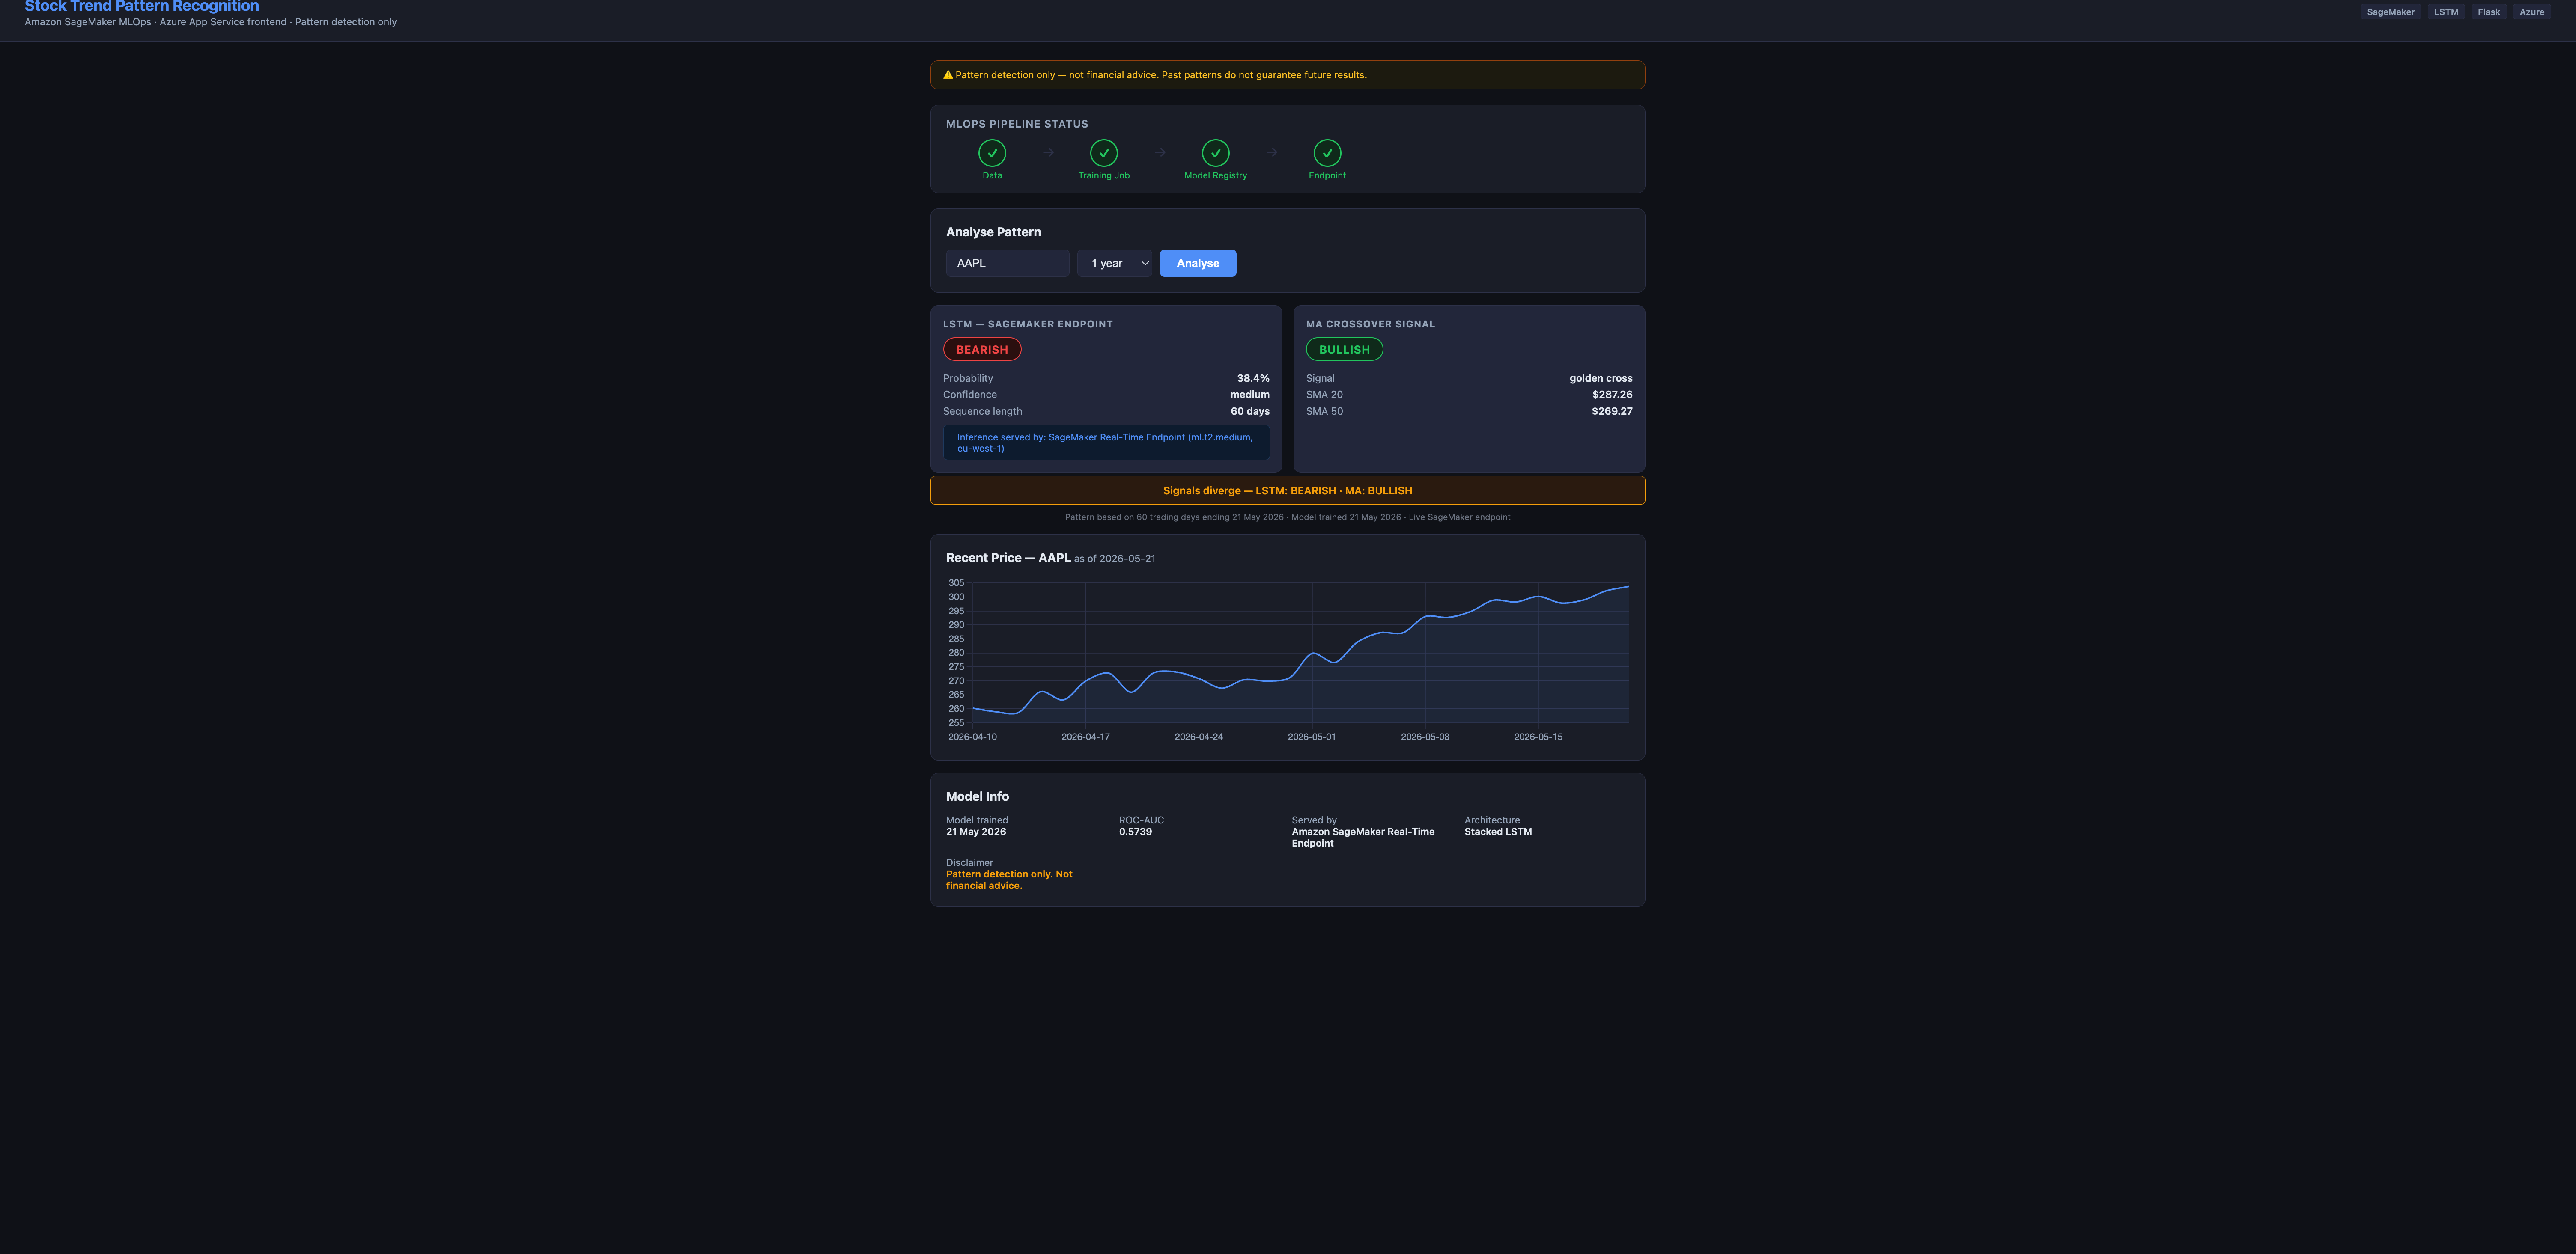Click the $287.26 SMA 20 value
This screenshot has width=2576, height=1254.
click(1612, 395)
